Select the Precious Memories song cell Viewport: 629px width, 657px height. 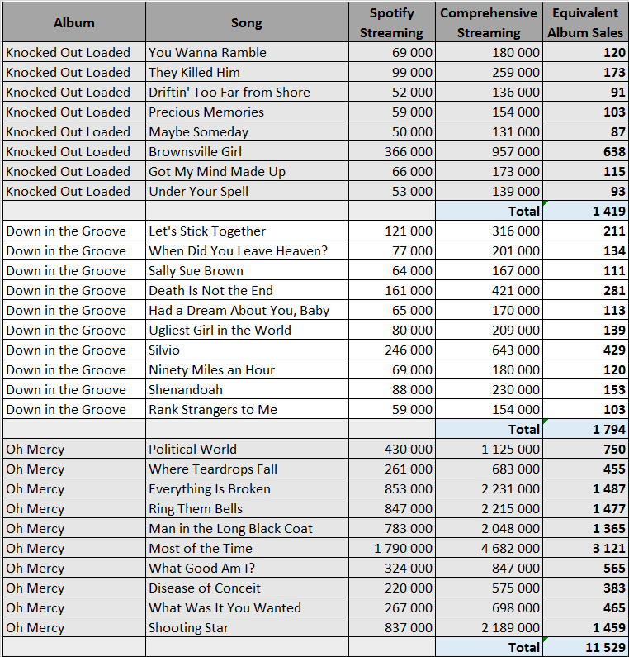point(247,112)
